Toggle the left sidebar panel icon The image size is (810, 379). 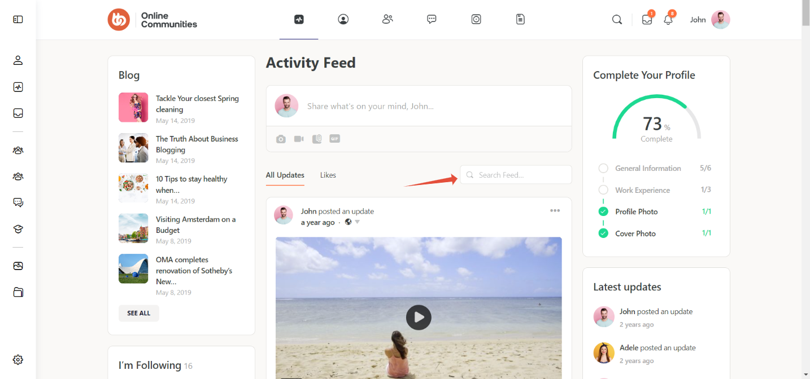pos(18,19)
